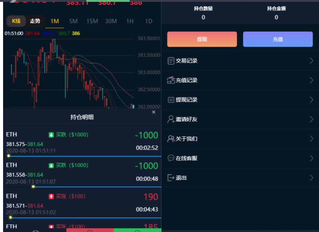The height and width of the screenshot is (232, 319).
Task: Switch chart to 走势 trend mode
Action: pyautogui.click(x=35, y=21)
